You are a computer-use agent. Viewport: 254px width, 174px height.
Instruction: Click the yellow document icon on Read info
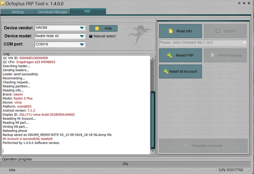[x=171, y=31]
